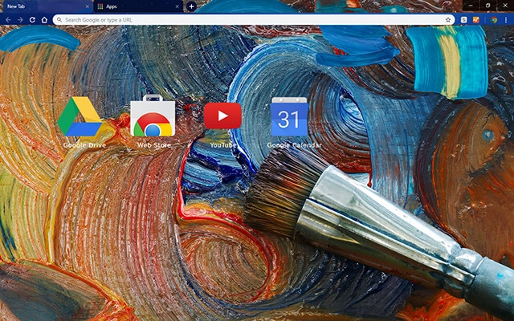
Task: Click the YouTube label text
Action: (223, 145)
